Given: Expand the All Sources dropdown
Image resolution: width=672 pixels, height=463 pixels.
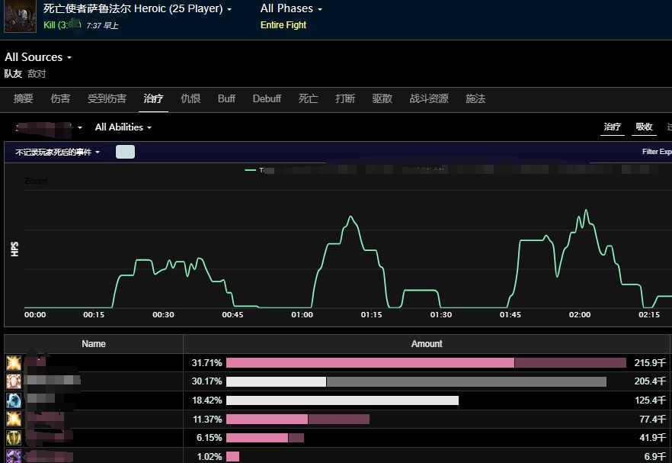Looking at the screenshot, I should tap(38, 57).
